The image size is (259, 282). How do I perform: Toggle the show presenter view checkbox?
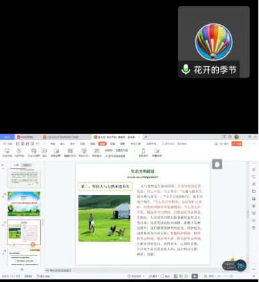pyautogui.click(x=106, y=156)
